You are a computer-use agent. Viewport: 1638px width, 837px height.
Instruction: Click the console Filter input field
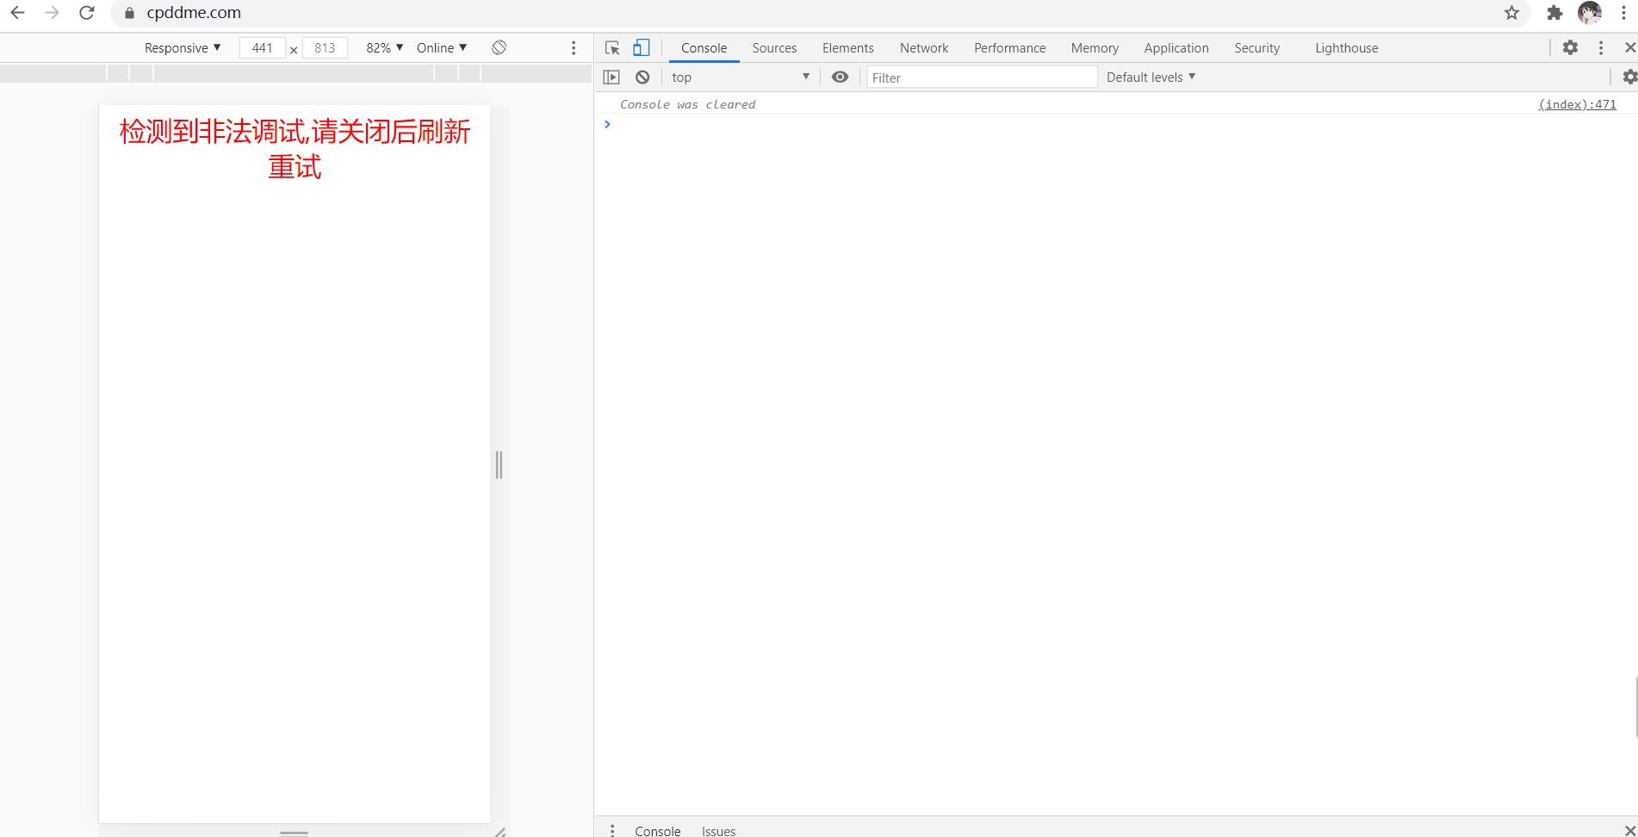[x=981, y=77]
